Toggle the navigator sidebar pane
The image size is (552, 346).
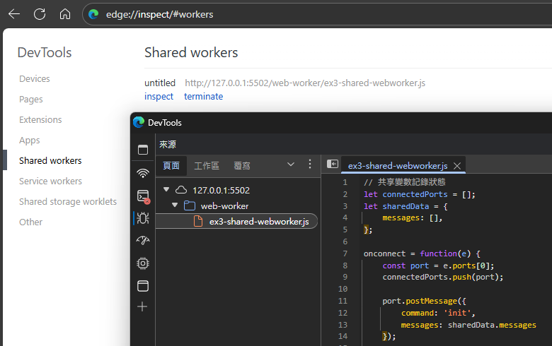(x=332, y=164)
